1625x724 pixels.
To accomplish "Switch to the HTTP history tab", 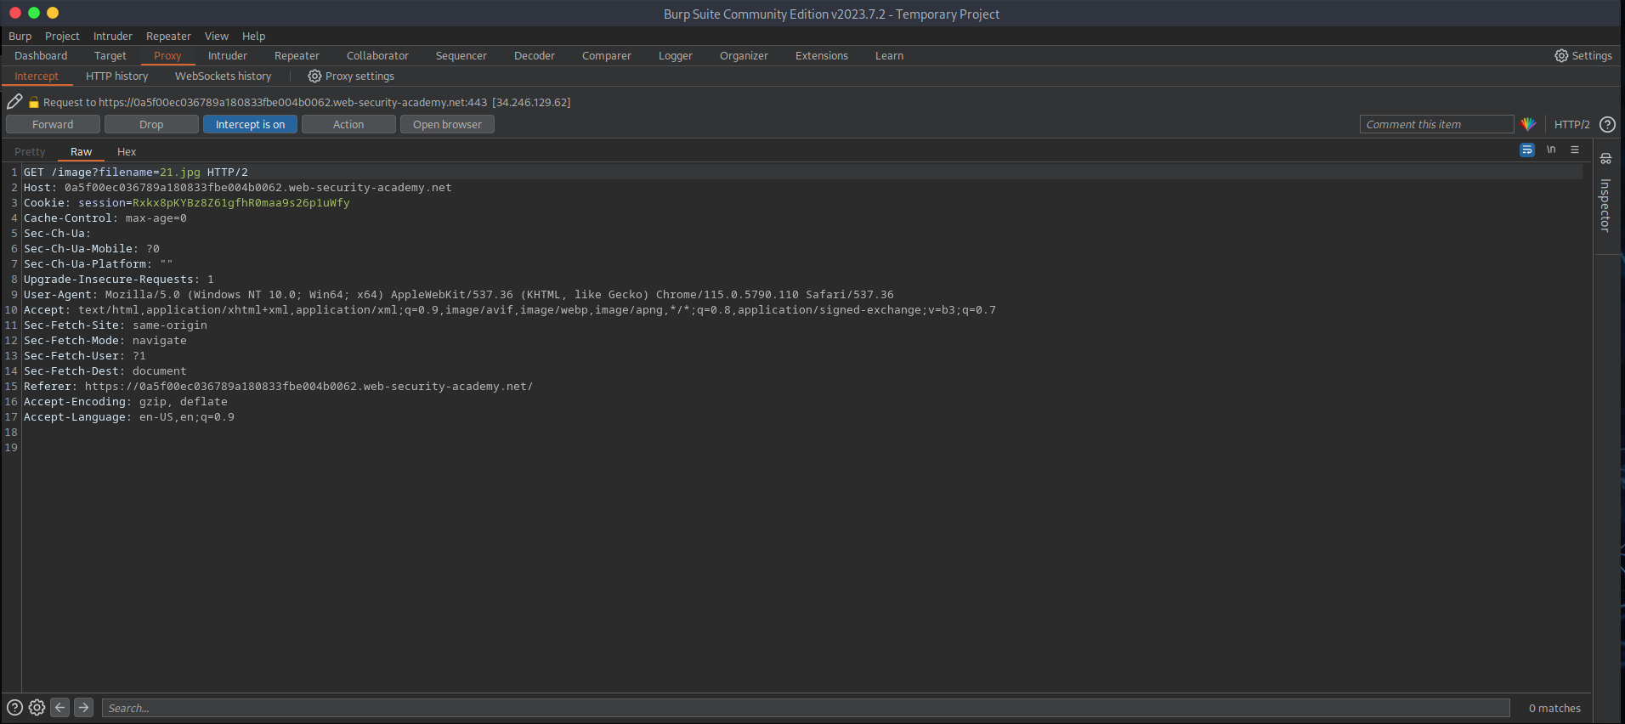I will point(116,76).
